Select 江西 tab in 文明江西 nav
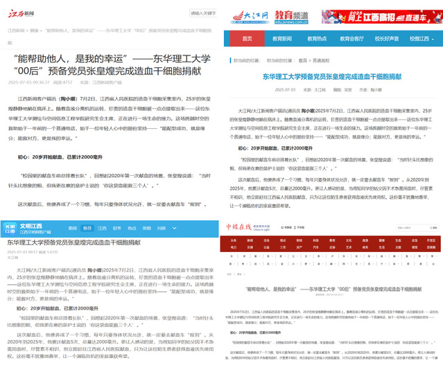 [x=102, y=228]
